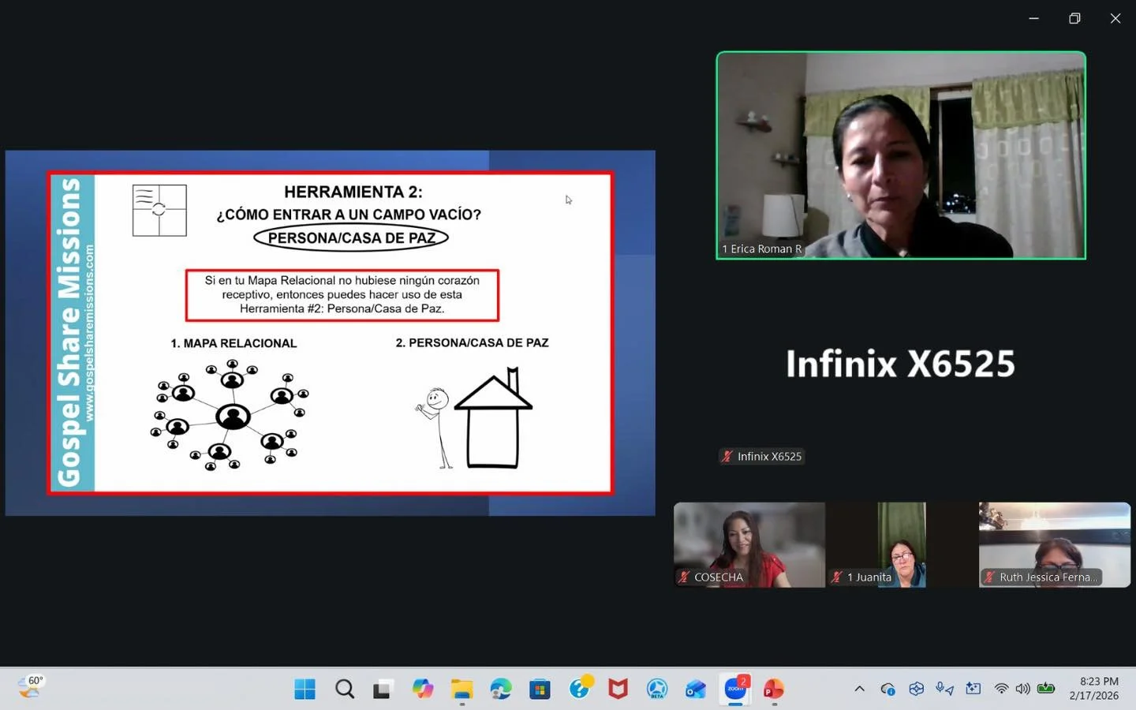Click the shared slide Herramienta 2 presentation
The width and height of the screenshot is (1136, 710).
[x=330, y=333]
